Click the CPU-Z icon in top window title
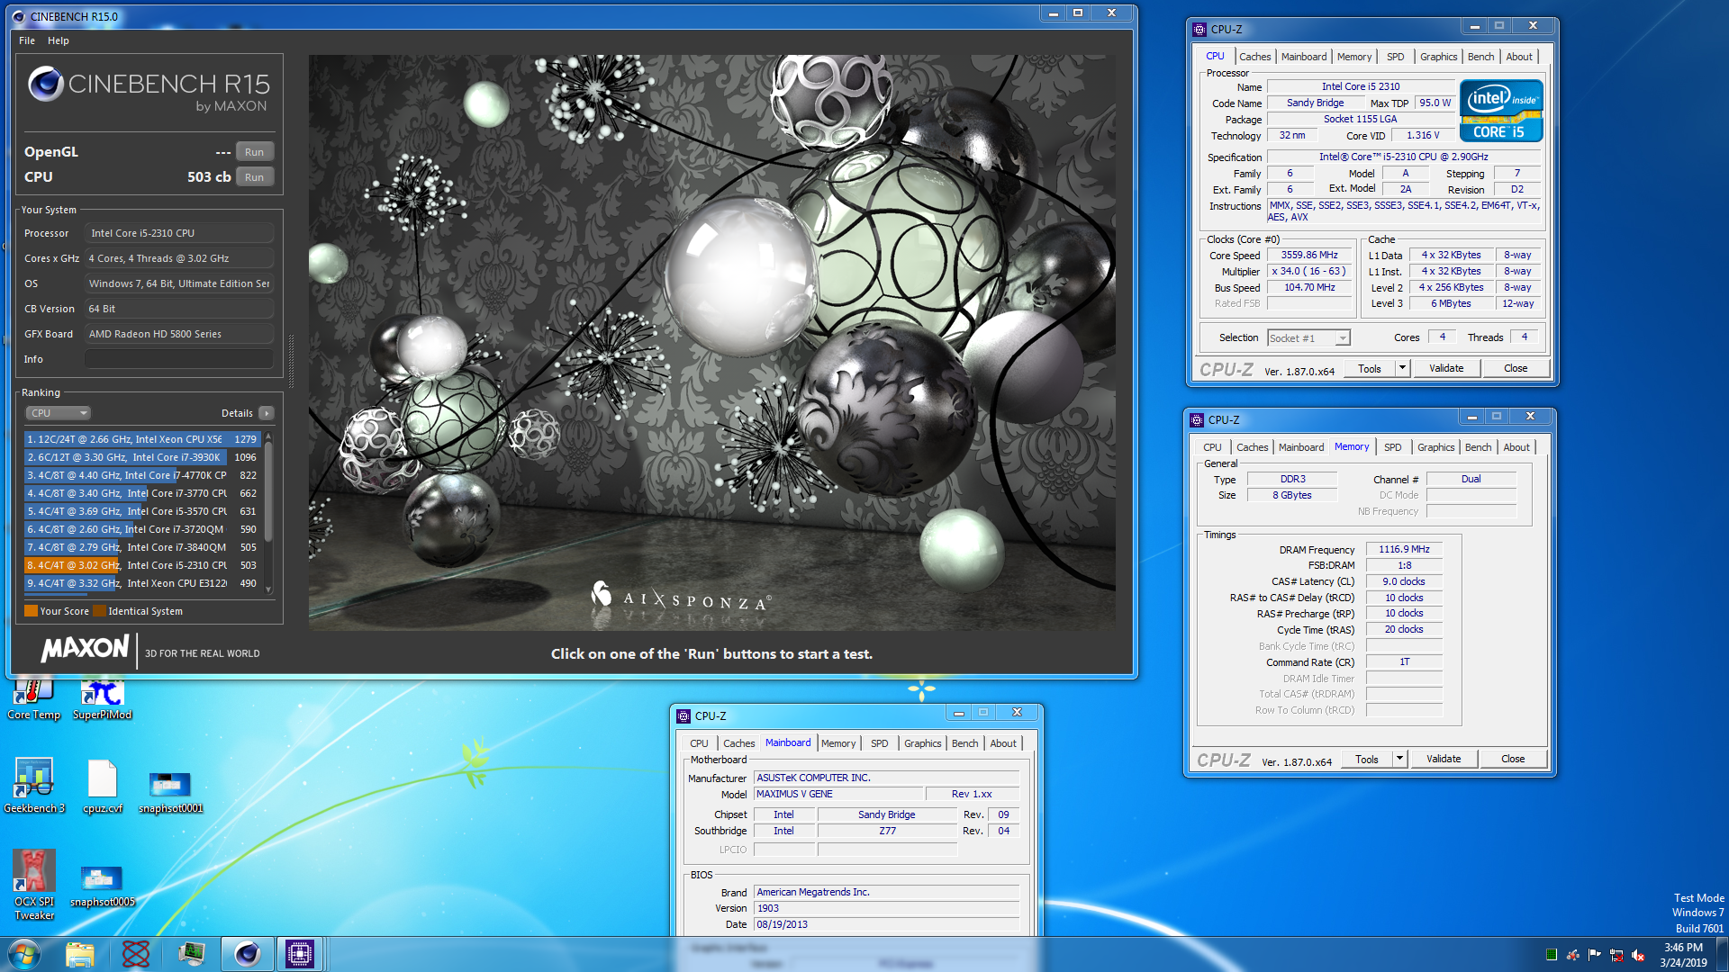1729x972 pixels. point(1199,30)
